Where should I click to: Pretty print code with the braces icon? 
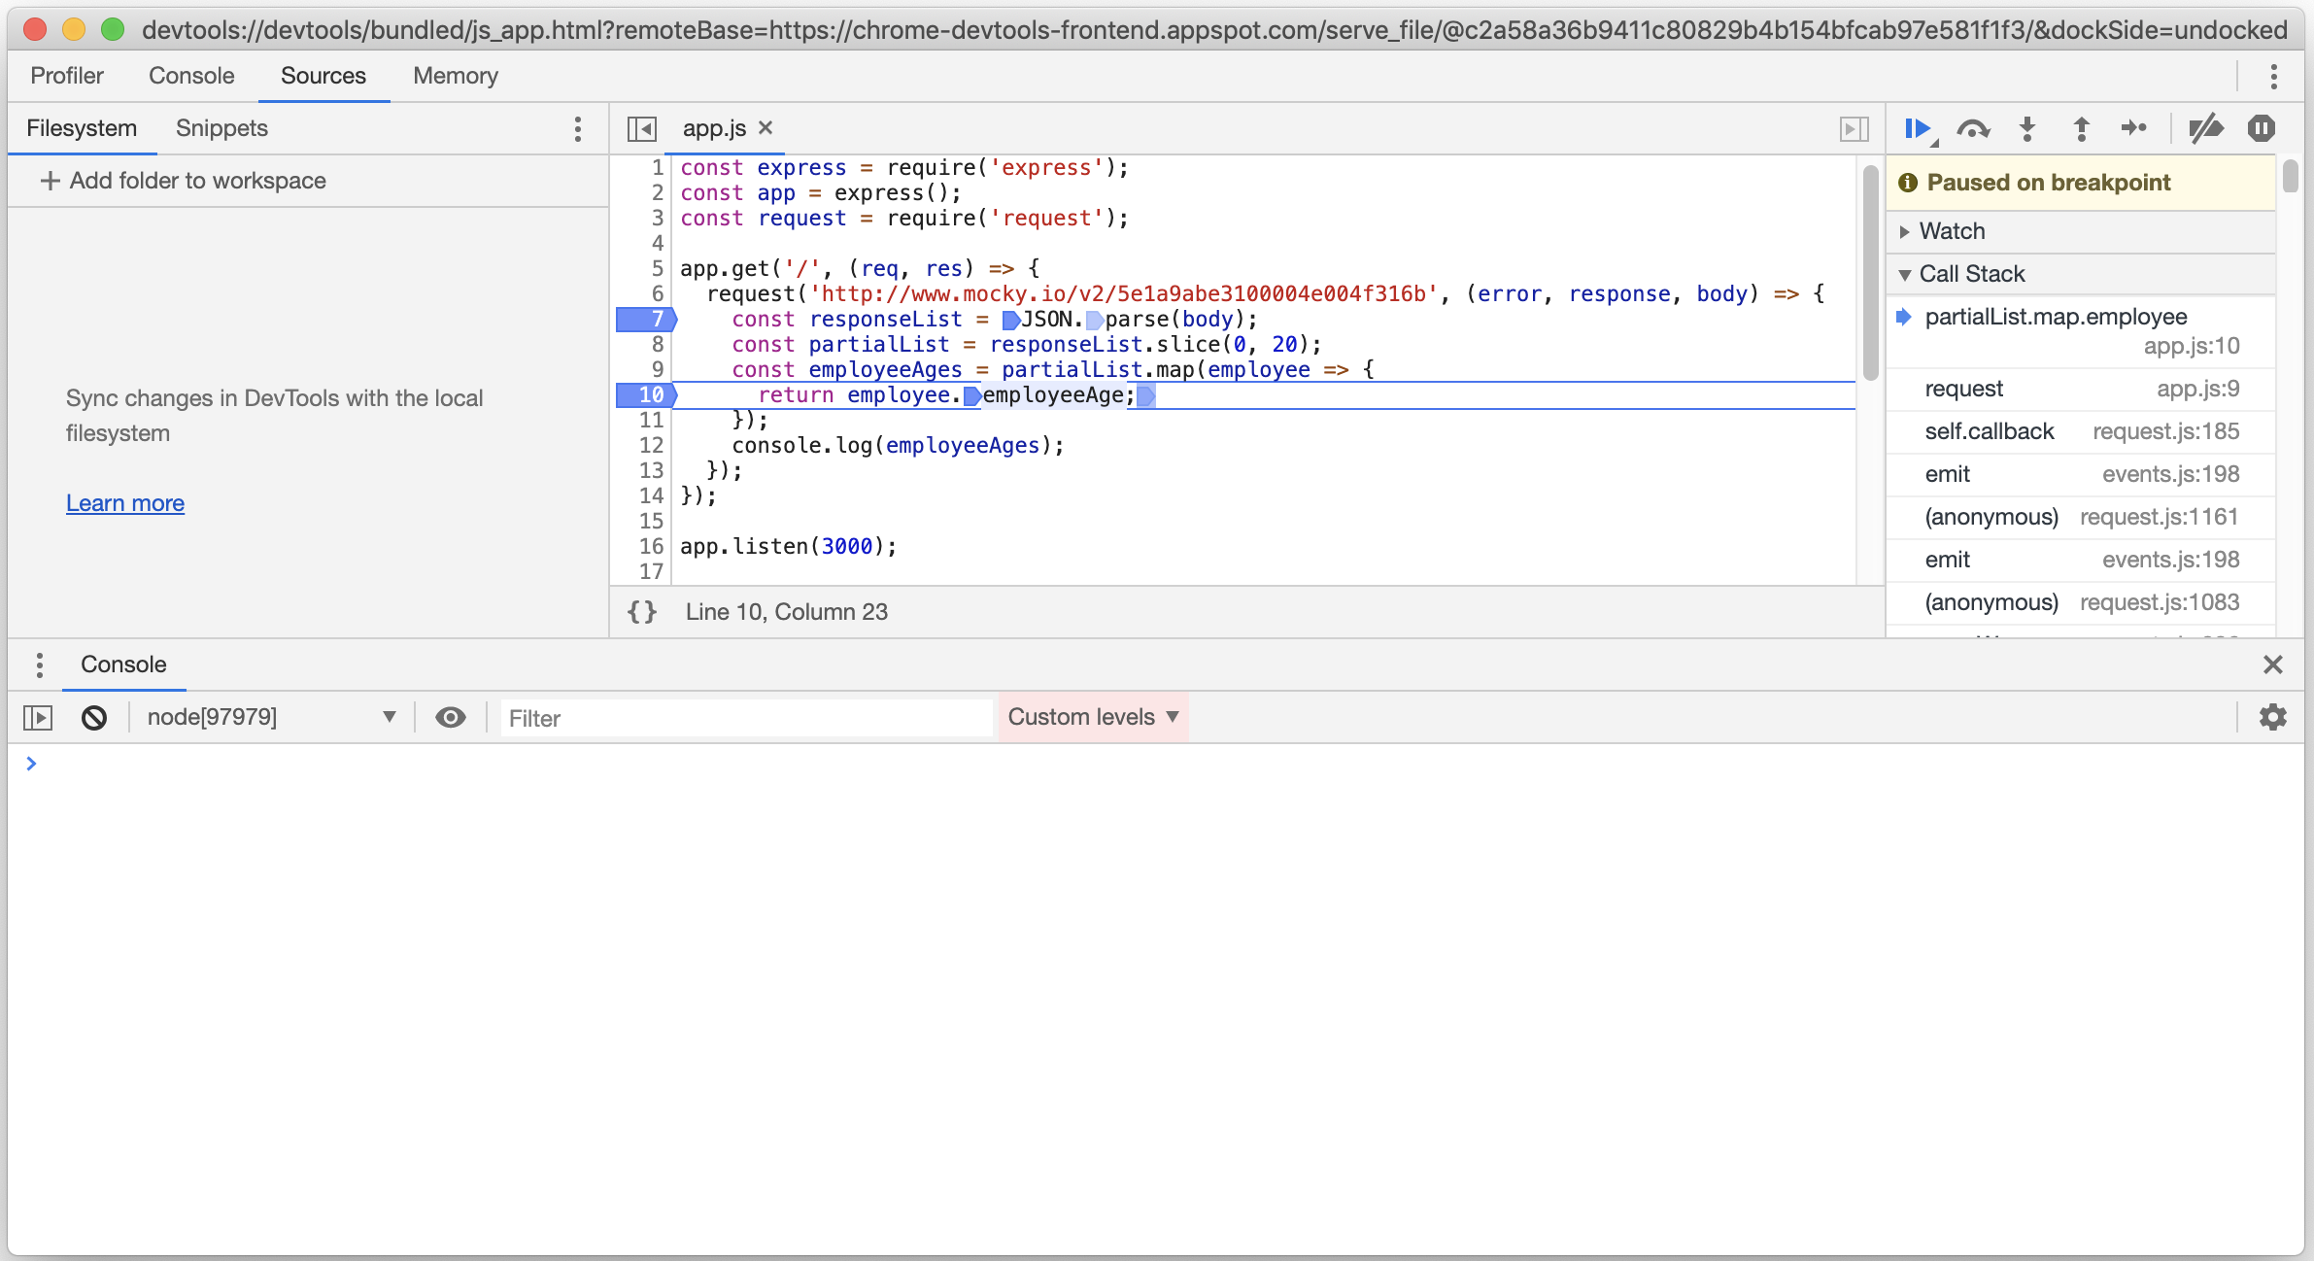coord(642,612)
